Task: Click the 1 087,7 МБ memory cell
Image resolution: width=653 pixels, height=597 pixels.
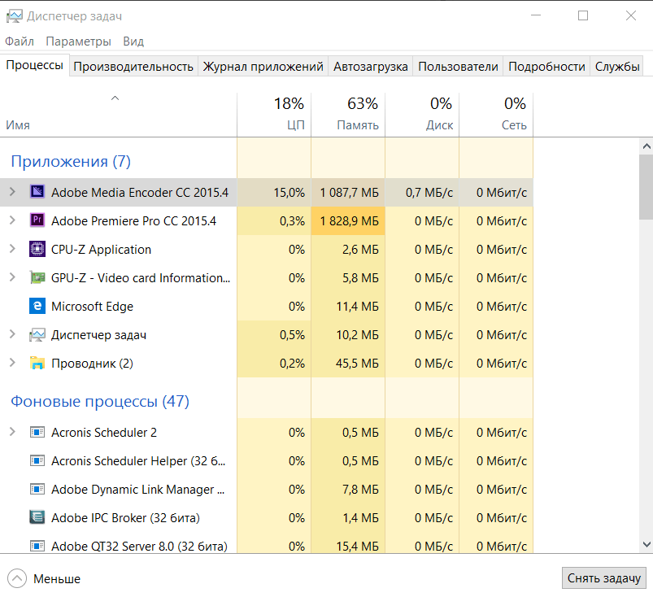Action: click(x=348, y=193)
